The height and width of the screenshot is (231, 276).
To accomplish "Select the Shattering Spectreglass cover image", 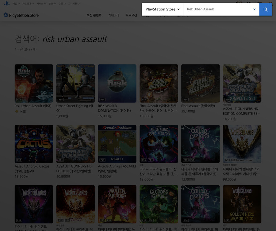I will (159, 144).
